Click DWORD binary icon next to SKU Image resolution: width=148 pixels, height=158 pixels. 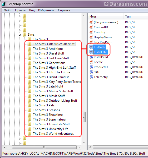tap(91, 72)
